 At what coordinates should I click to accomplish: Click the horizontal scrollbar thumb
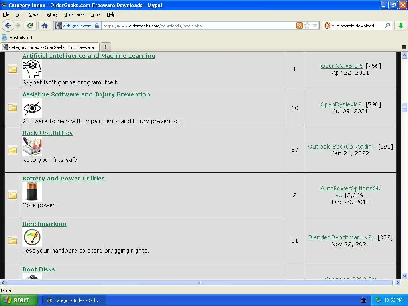(200, 282)
